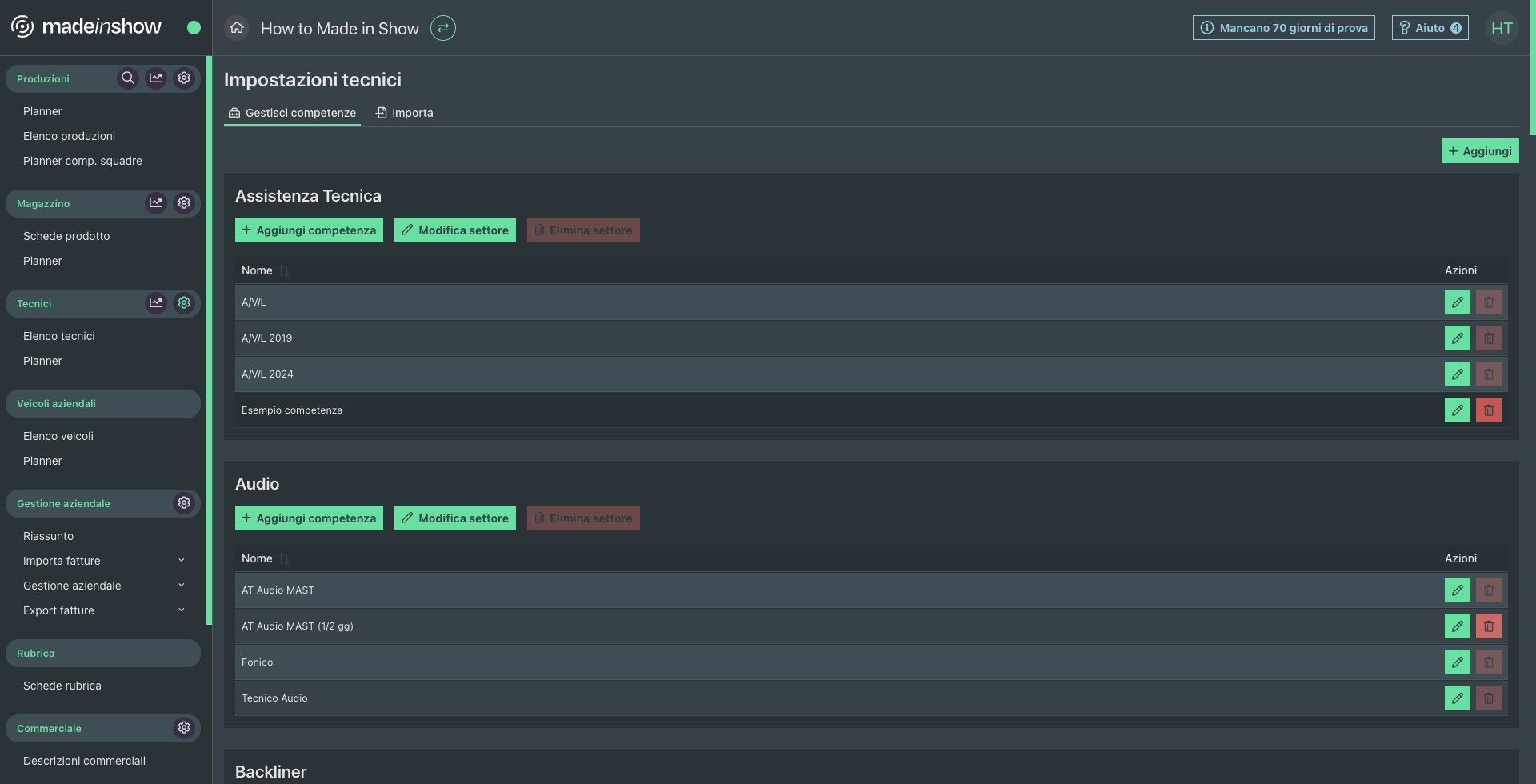
Task: Click Aggiungi competenza under Assistenza Tecnica
Action: (309, 230)
